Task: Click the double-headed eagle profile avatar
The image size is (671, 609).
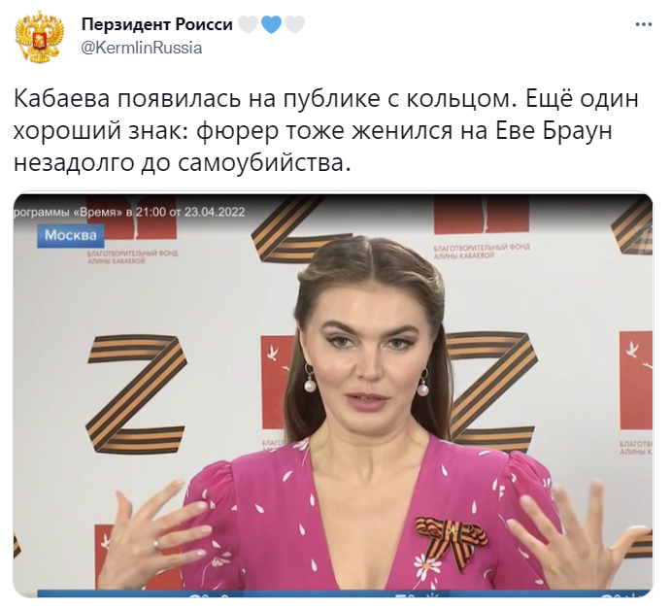Action: [x=40, y=37]
